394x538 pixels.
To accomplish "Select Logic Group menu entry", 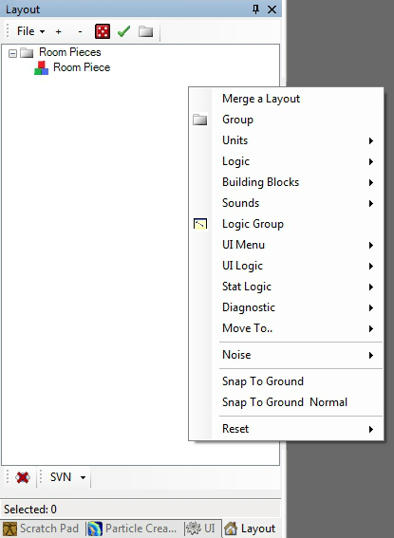I will click(286, 224).
